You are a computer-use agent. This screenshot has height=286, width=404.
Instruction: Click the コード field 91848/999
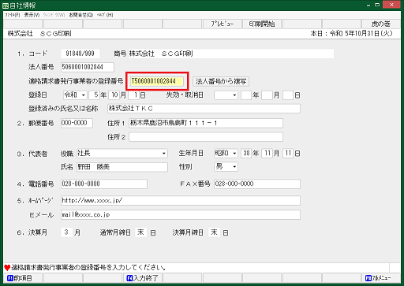pyautogui.click(x=80, y=54)
